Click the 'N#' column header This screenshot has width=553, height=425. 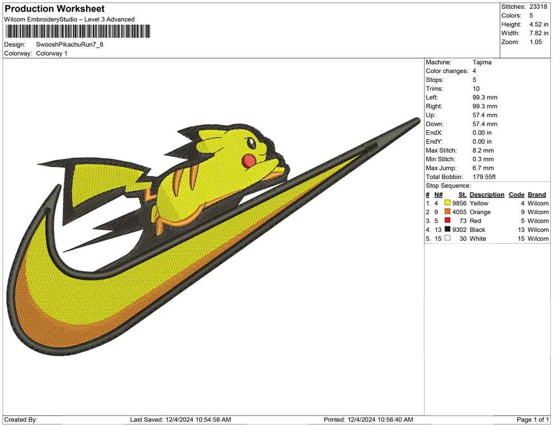(x=438, y=195)
